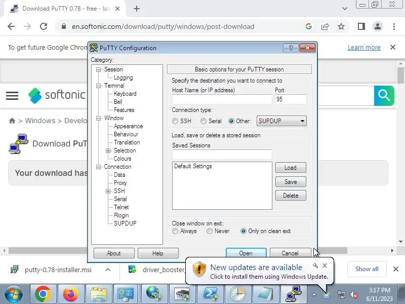Open Firefox from taskbar
This screenshot has height=304, width=405.
70,294
